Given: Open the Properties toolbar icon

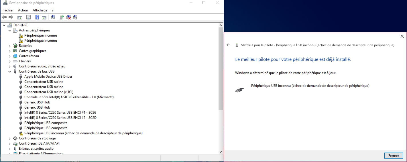Looking at the screenshot, I should tap(28, 17).
